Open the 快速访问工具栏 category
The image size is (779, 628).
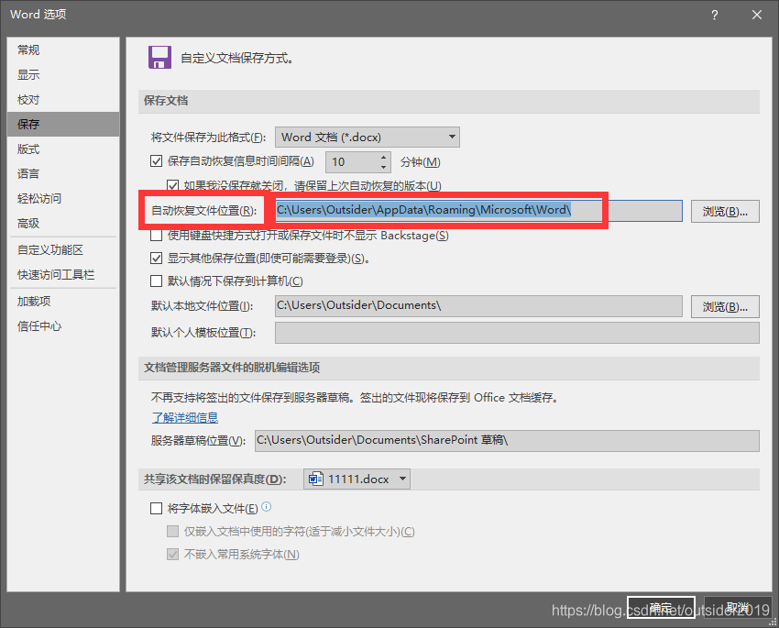(x=63, y=275)
